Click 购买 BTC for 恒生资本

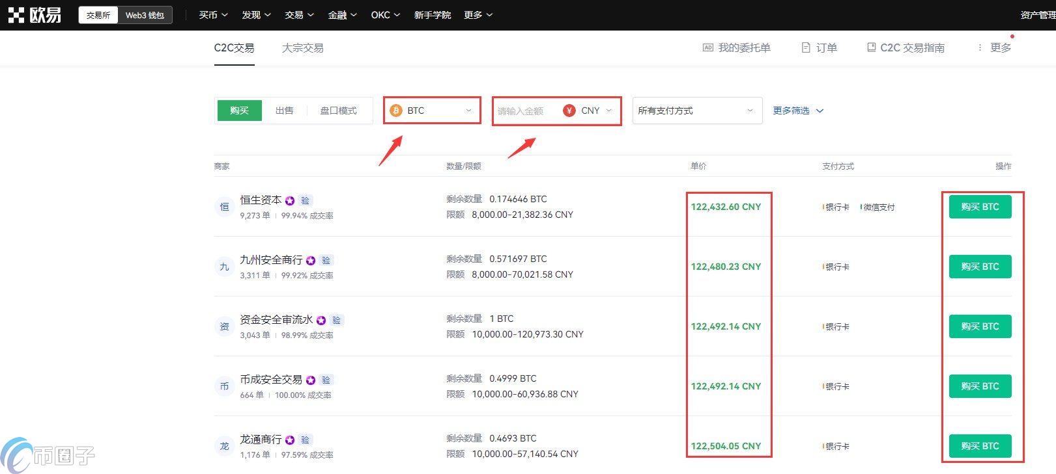(x=980, y=207)
